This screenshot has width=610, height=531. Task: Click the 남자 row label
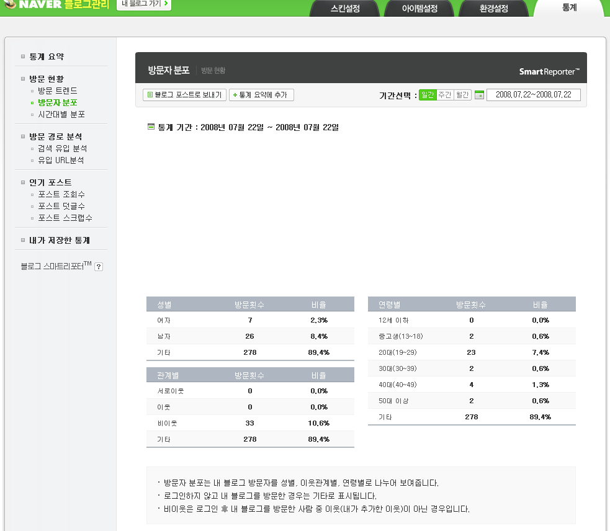click(x=164, y=336)
